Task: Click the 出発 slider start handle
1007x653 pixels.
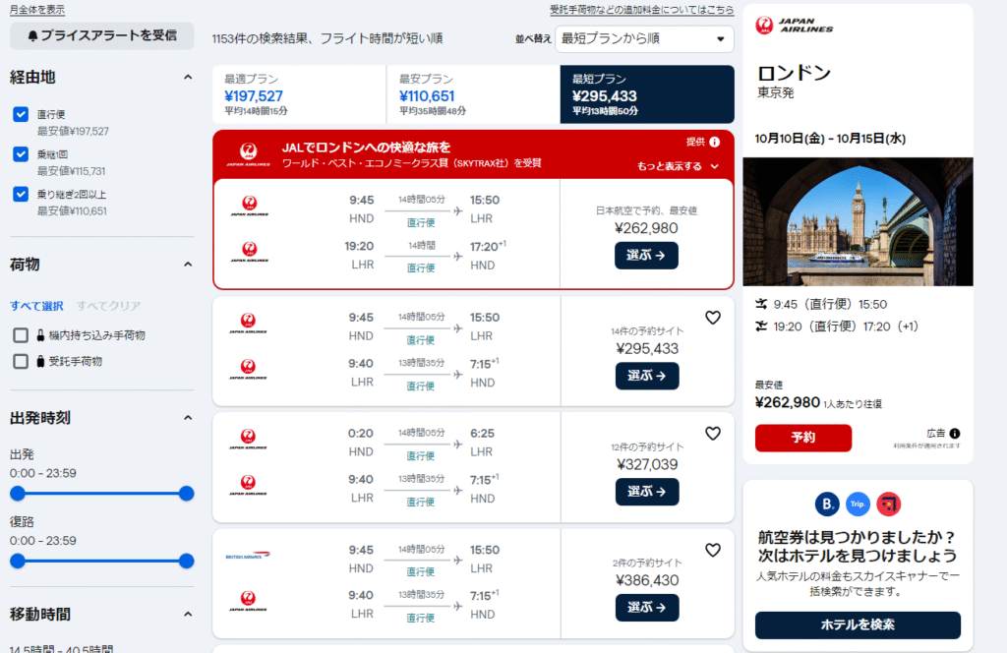Action: tap(18, 494)
